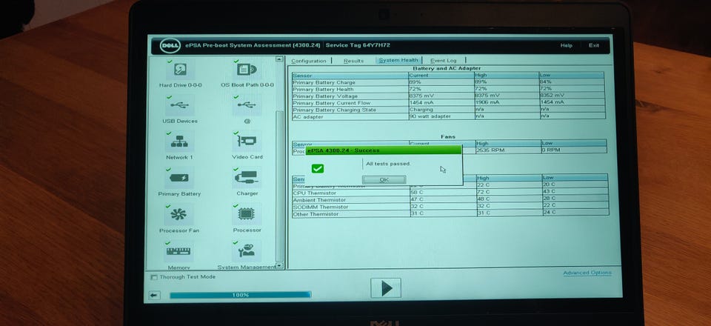Click the 100% test progress bar

coord(240,295)
